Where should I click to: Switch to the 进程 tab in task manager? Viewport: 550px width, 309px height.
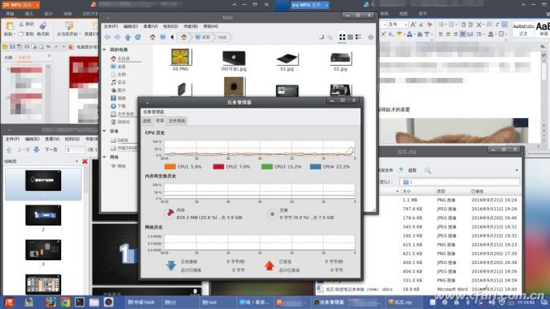(147, 120)
